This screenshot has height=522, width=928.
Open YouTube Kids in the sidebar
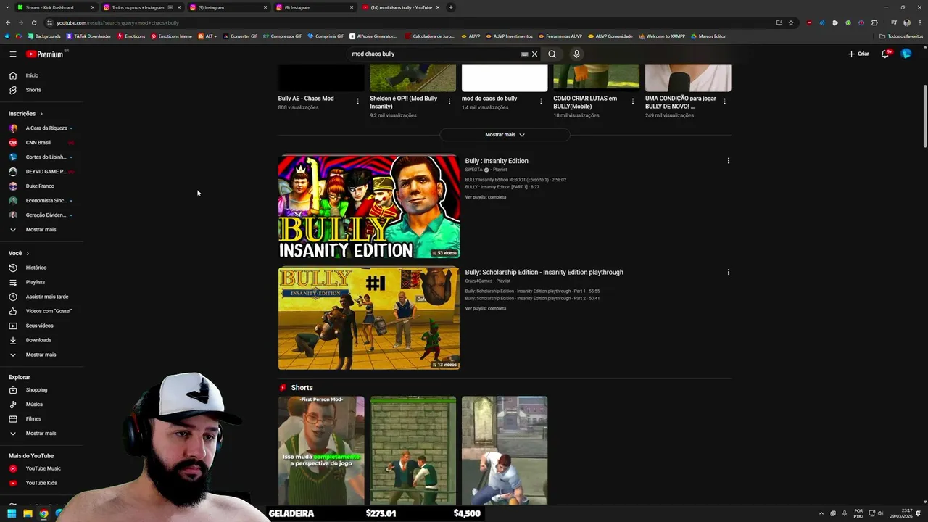point(41,483)
